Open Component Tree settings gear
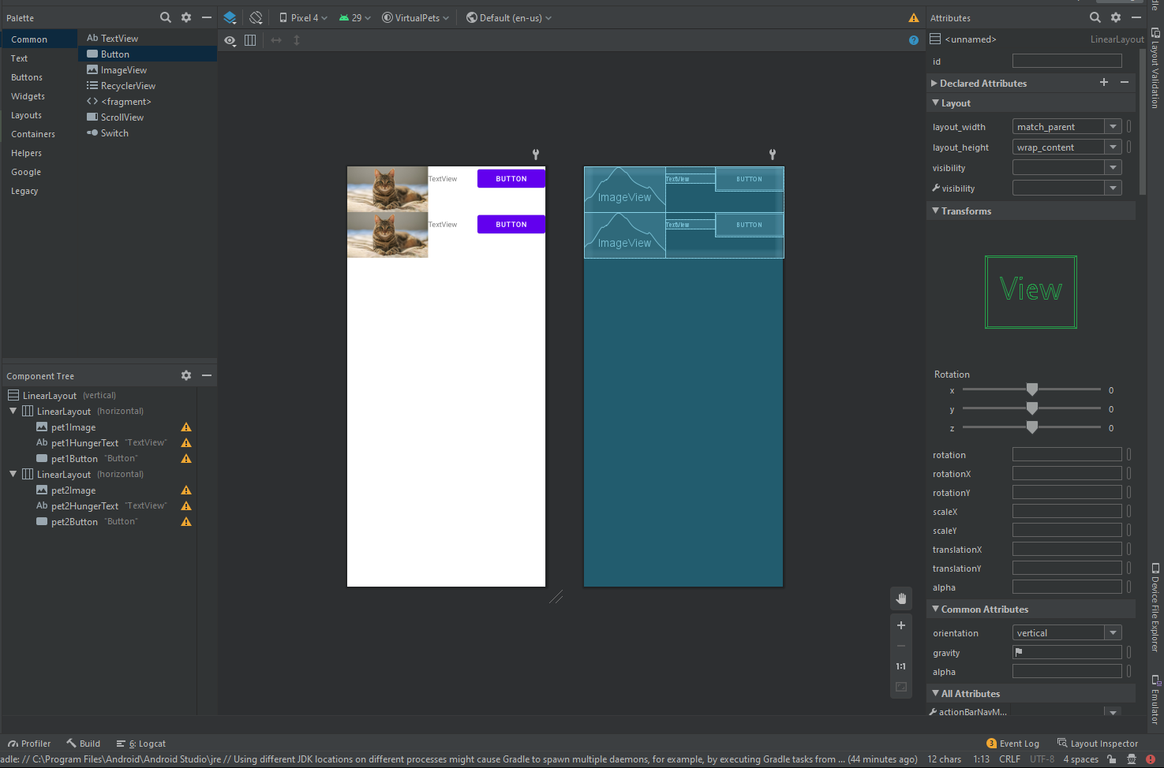Viewport: 1164px width, 768px height. tap(186, 375)
